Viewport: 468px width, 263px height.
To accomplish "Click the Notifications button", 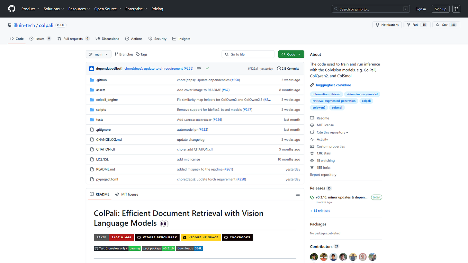I will pos(387,25).
